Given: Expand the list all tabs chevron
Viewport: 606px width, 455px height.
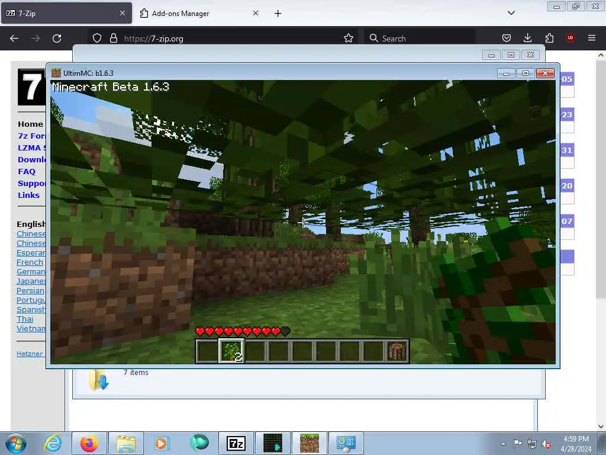Looking at the screenshot, I should (x=511, y=13).
